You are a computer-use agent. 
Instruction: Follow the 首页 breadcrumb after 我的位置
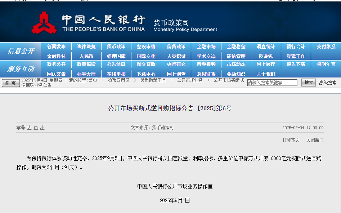[93, 80]
